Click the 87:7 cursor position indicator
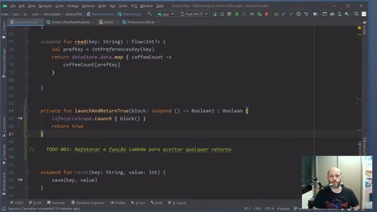This screenshot has width=377, height=212. coord(247,208)
